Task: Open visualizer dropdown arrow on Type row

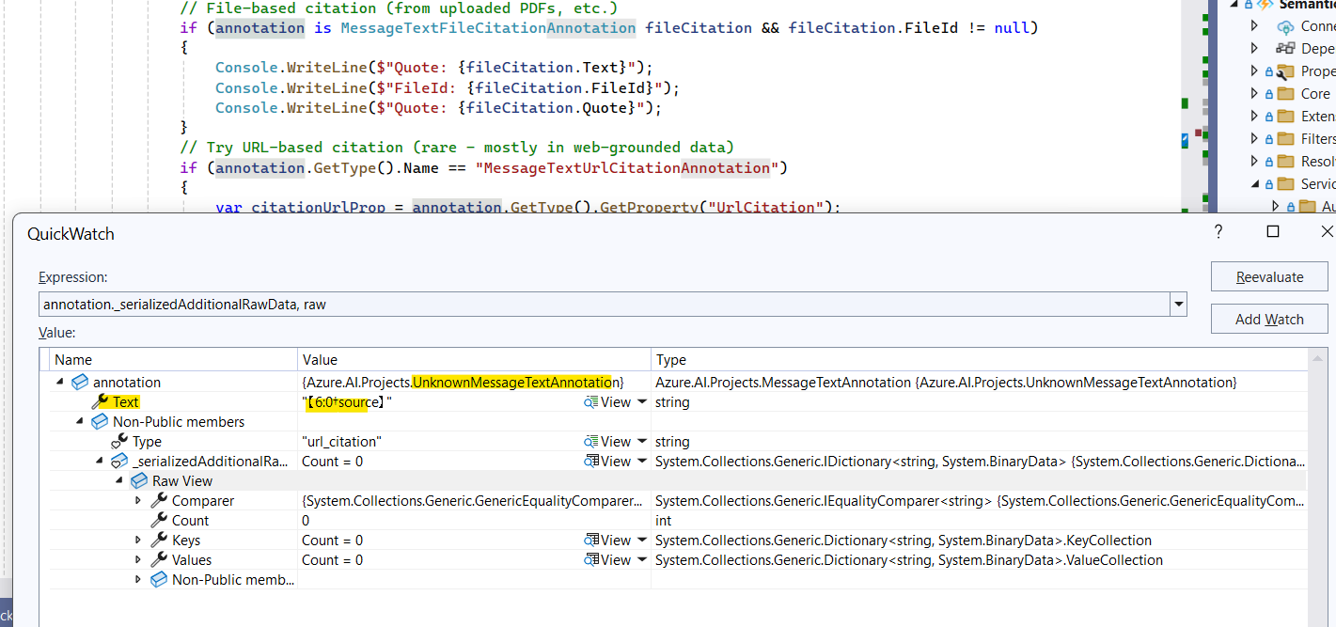Action: coord(642,441)
